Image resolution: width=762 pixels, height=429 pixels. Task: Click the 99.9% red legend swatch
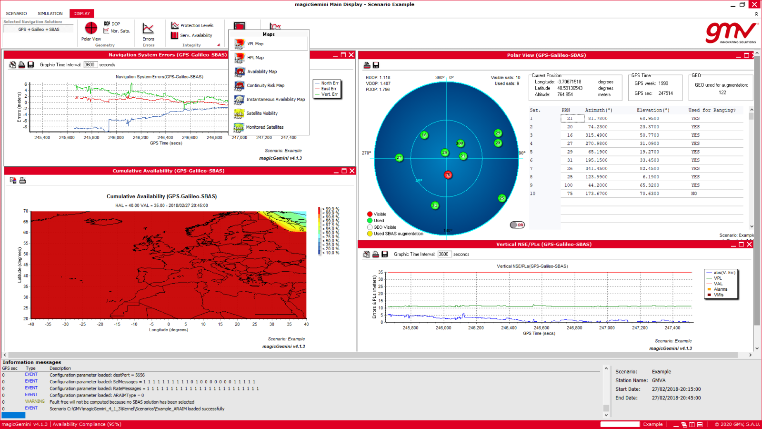click(320, 209)
